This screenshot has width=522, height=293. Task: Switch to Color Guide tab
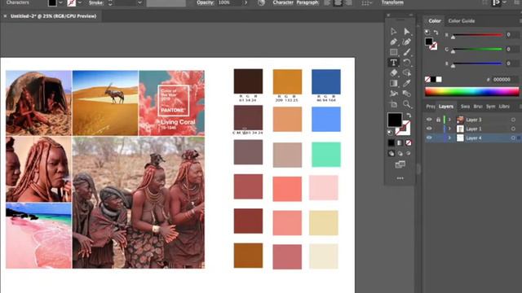pyautogui.click(x=461, y=21)
